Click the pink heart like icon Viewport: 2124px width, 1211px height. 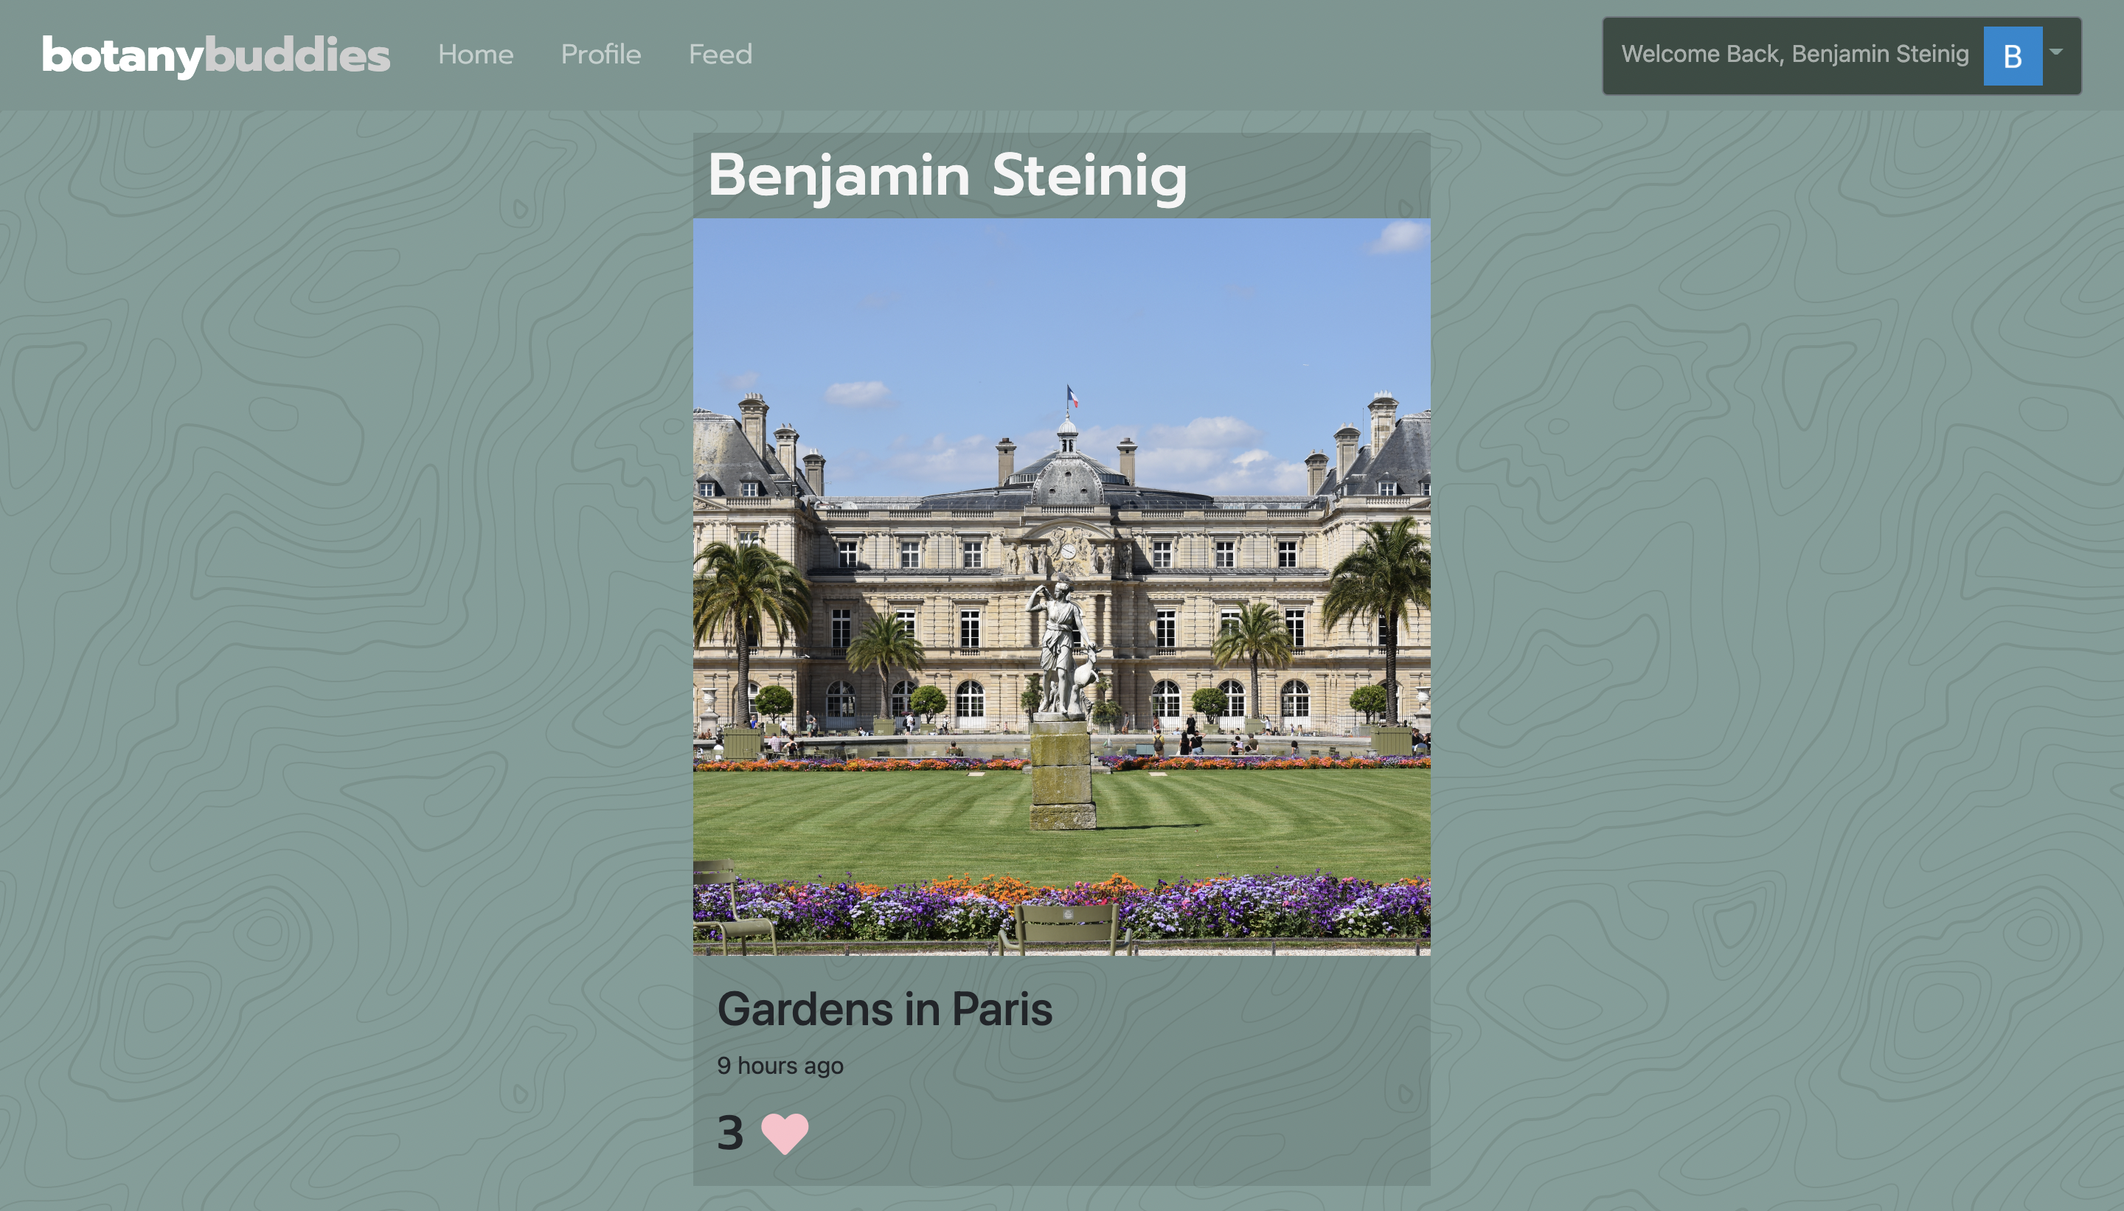tap(784, 1134)
